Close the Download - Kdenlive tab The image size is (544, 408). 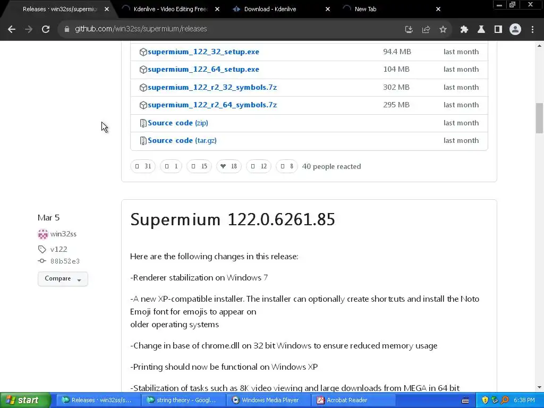pos(327,10)
